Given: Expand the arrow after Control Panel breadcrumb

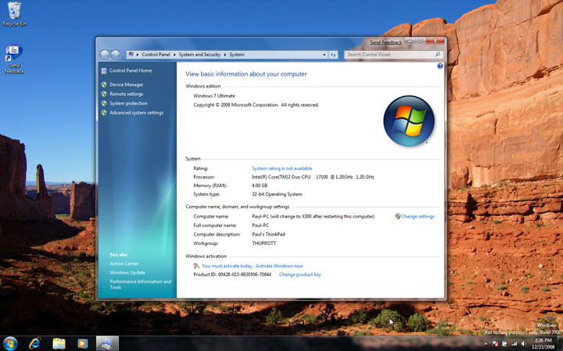Looking at the screenshot, I should tap(175, 55).
